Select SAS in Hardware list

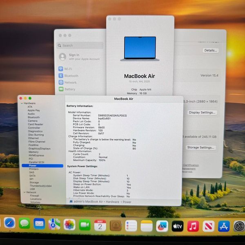coord(32,172)
